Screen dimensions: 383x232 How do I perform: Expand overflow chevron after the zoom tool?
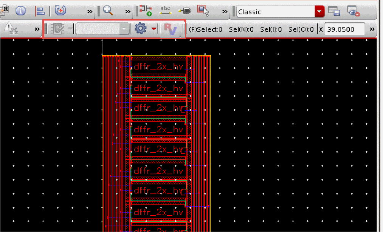coord(127,11)
